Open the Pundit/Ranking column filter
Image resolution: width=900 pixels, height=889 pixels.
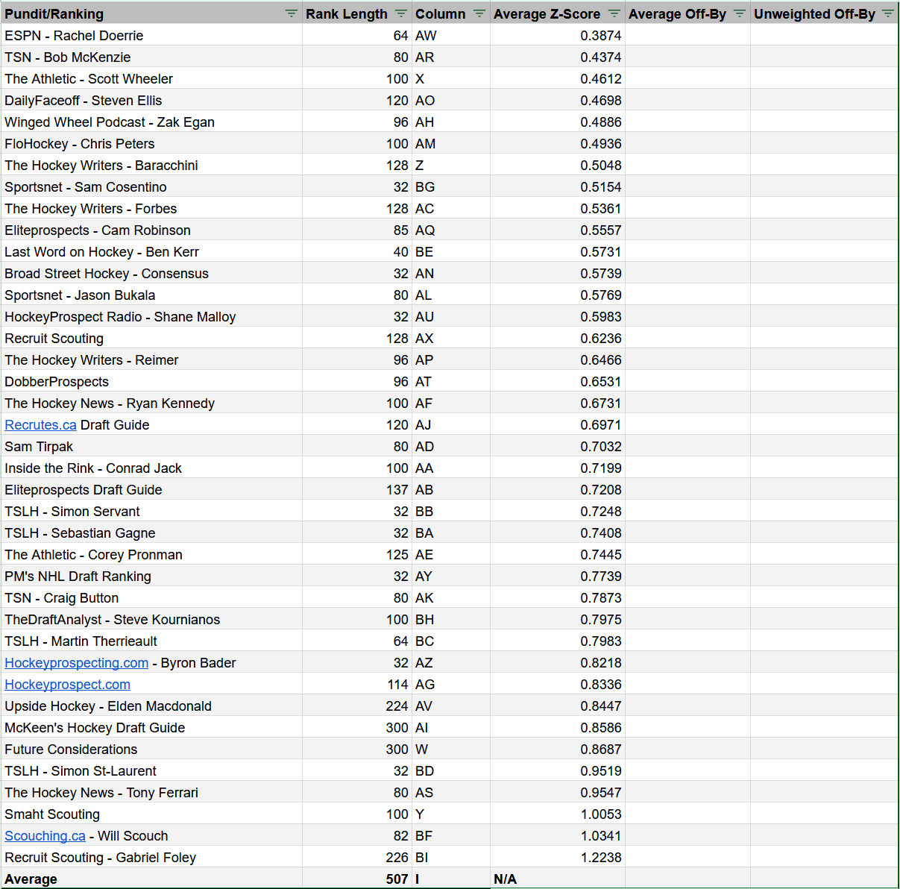291,13
